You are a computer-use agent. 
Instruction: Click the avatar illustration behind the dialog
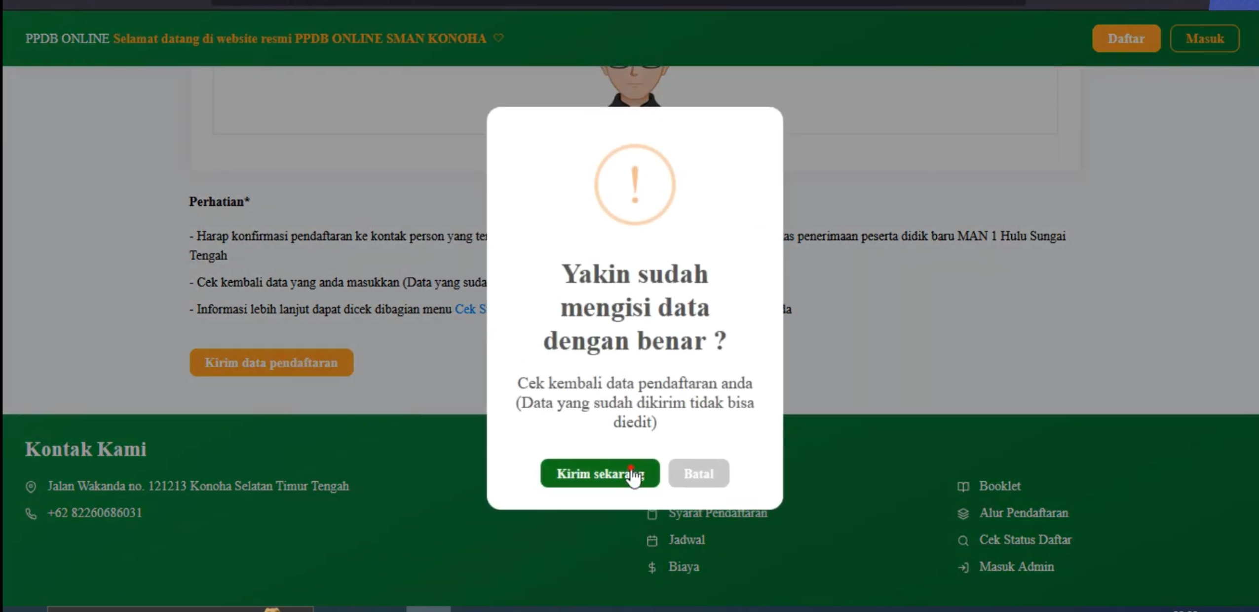tap(635, 86)
